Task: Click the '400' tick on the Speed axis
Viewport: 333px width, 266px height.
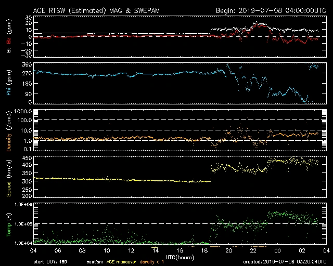Action: [27, 165]
